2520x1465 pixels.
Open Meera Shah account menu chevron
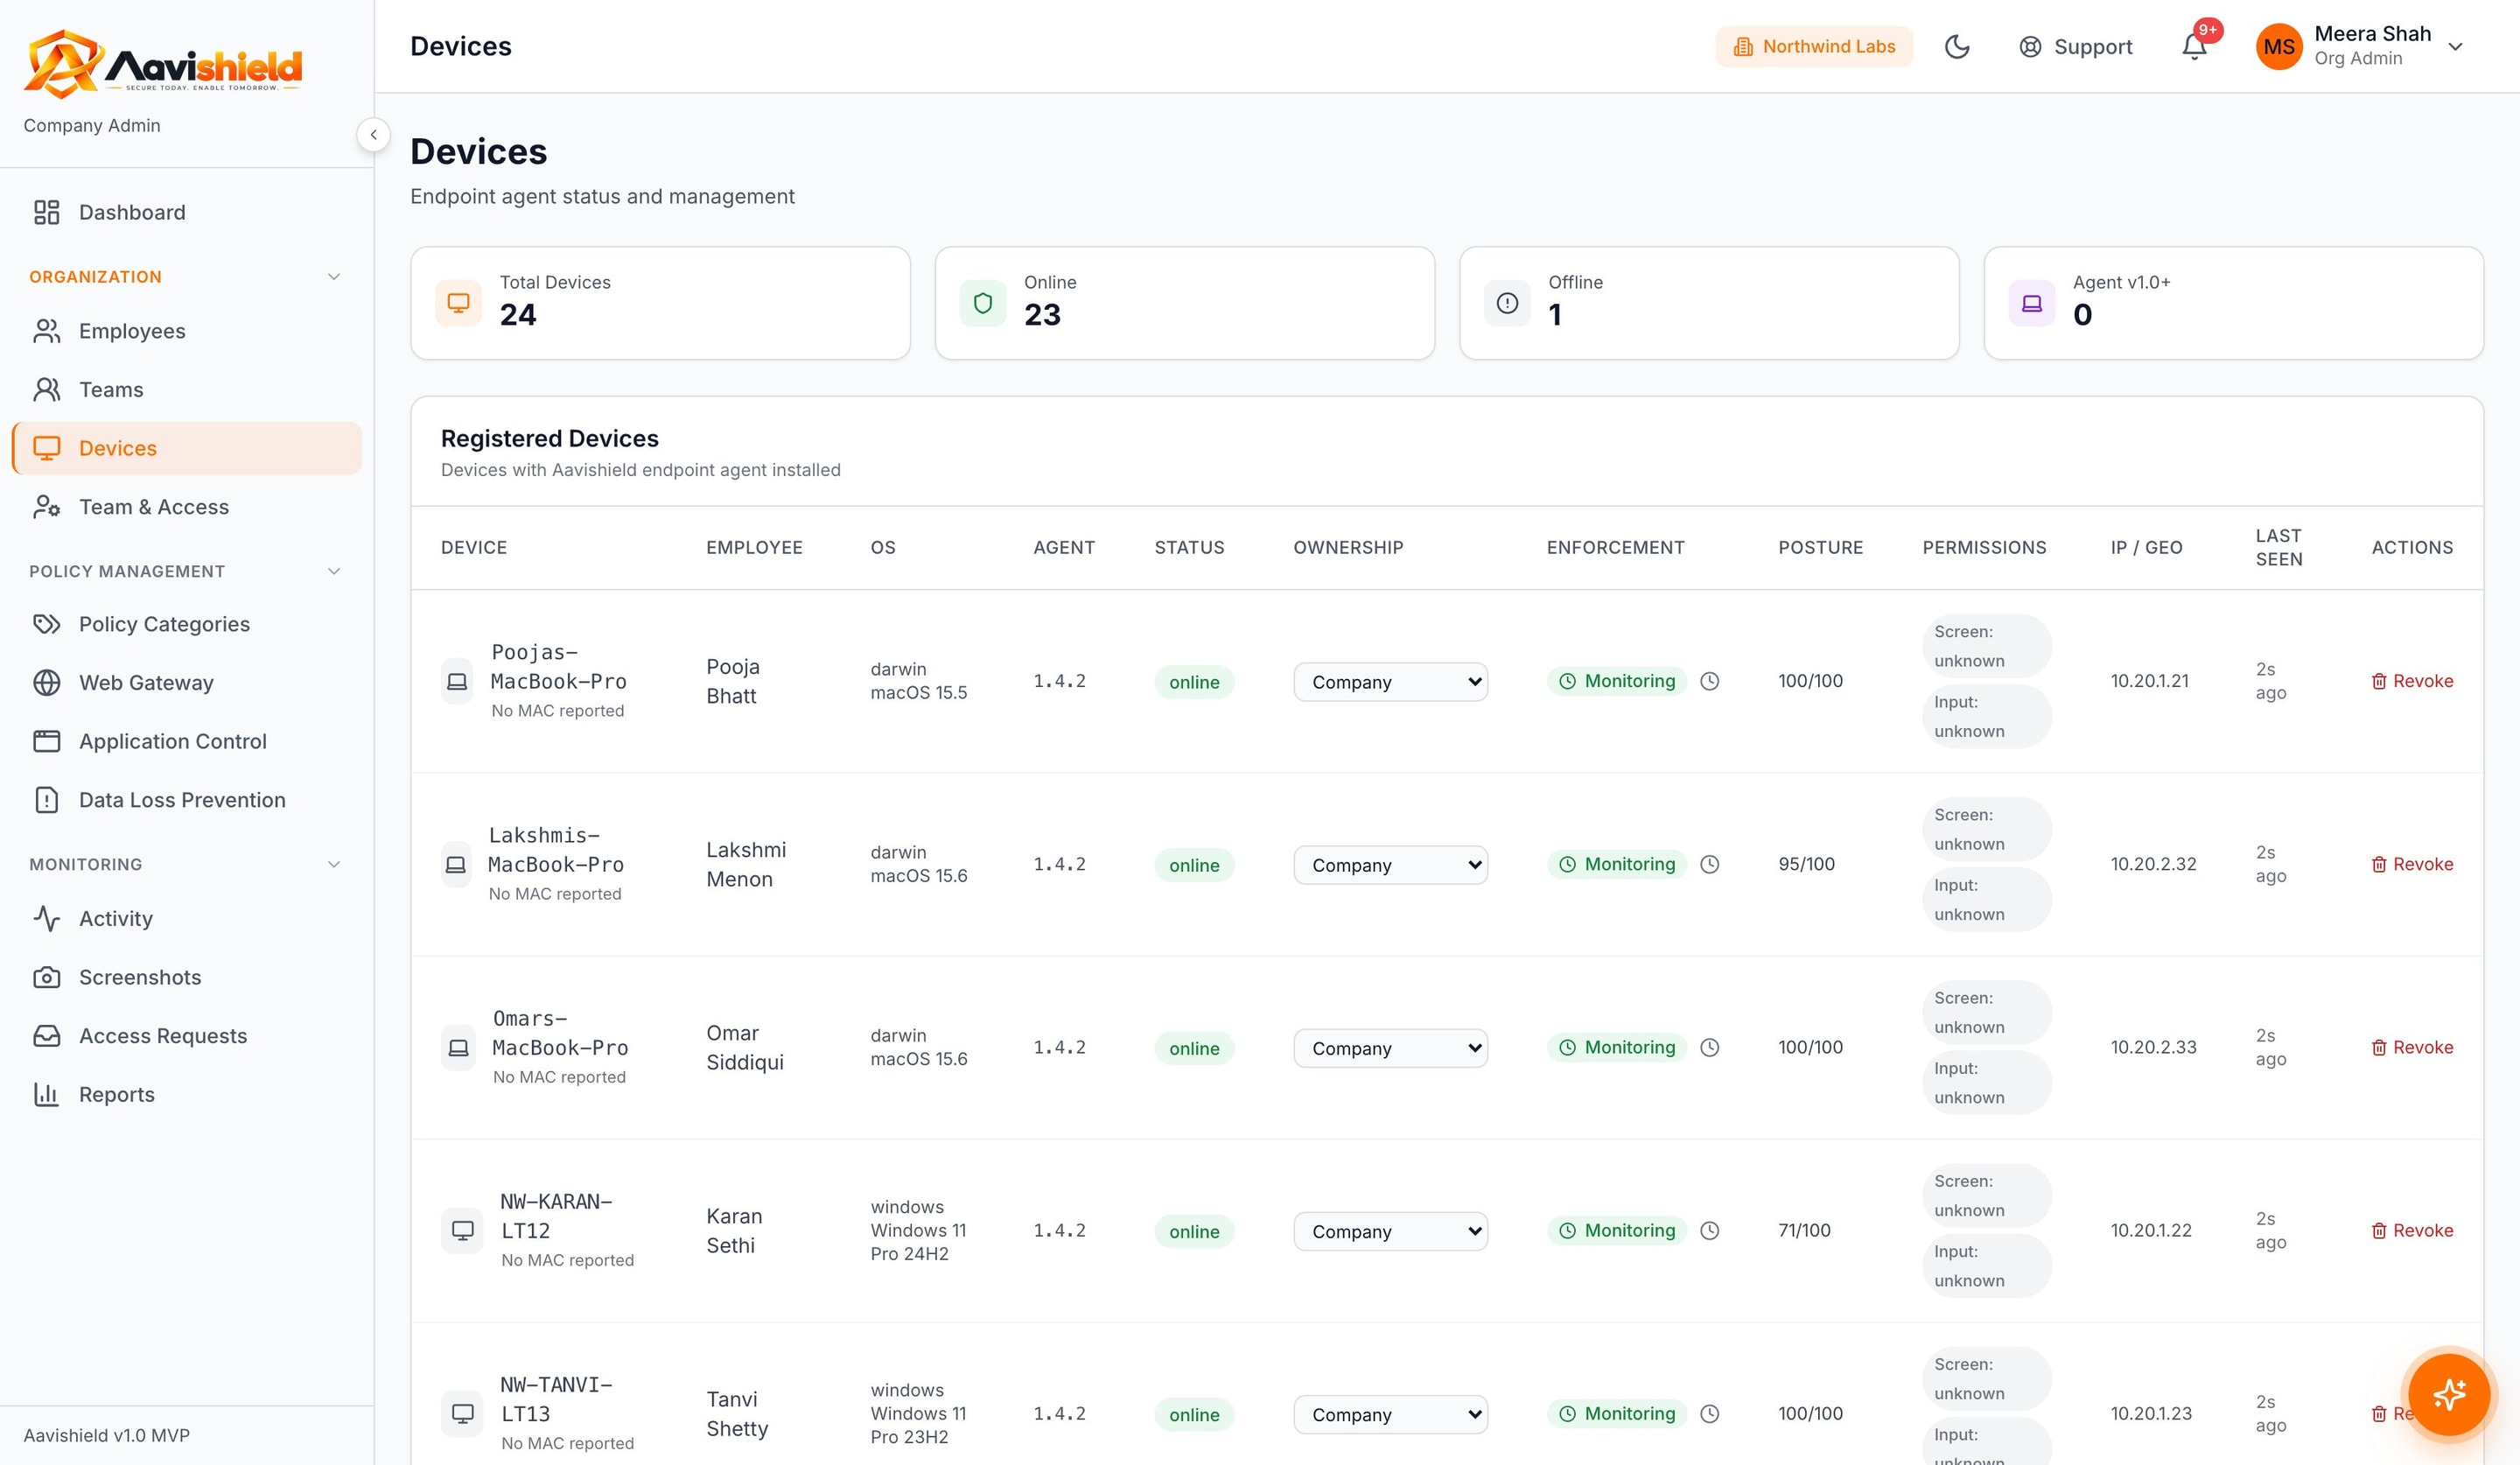[x=2455, y=47]
